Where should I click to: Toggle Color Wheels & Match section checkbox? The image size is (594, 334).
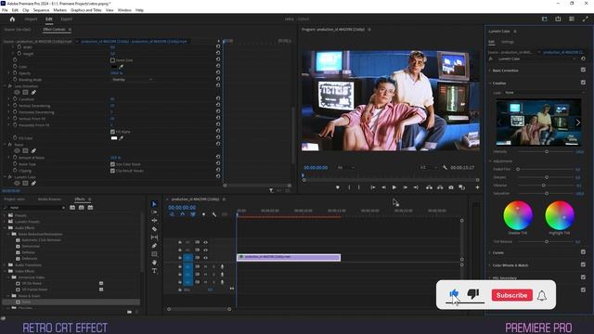583,264
